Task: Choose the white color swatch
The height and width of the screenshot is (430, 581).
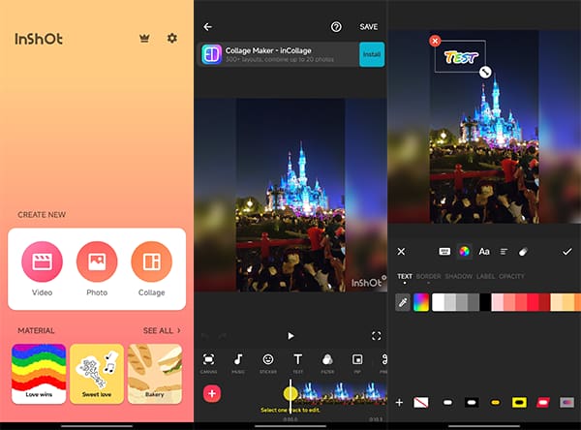Action: click(x=438, y=302)
